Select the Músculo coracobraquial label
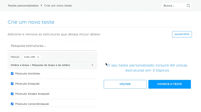The image size is (201, 112). click(x=32, y=104)
